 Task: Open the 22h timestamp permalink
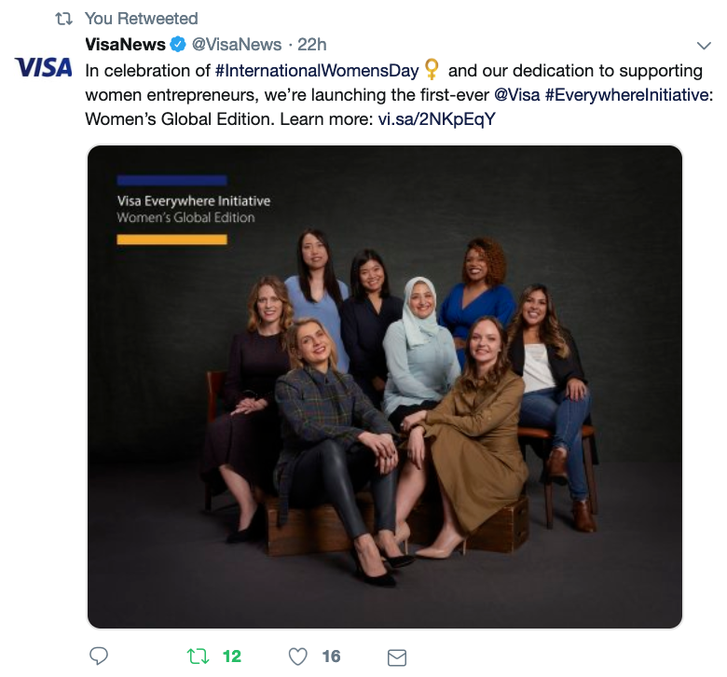coord(311,45)
